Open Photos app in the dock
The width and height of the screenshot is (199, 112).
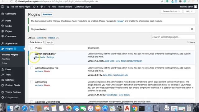tap(68, 108)
